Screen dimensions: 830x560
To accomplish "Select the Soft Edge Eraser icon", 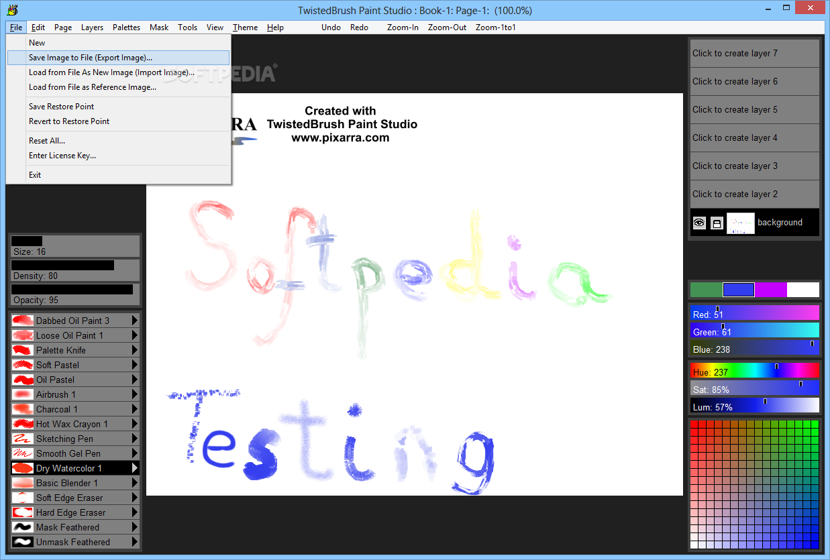I will pos(23,498).
